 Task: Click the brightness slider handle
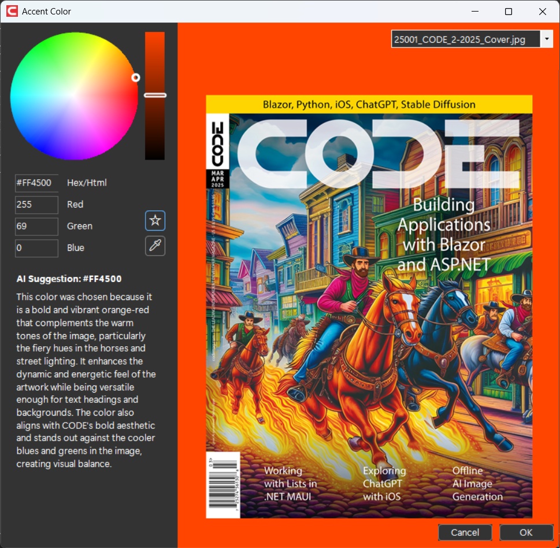point(155,95)
